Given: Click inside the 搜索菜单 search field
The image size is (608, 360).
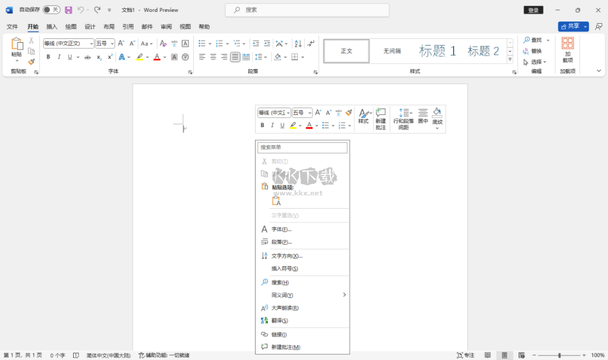Looking at the screenshot, I should [302, 147].
